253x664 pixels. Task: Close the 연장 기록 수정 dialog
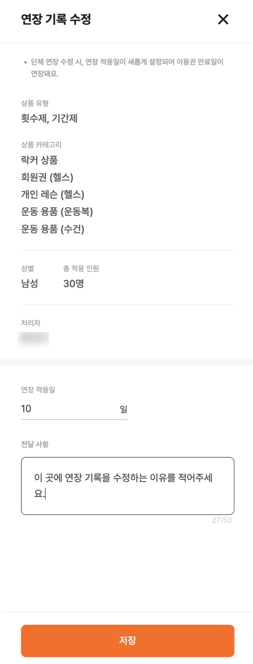(x=223, y=19)
